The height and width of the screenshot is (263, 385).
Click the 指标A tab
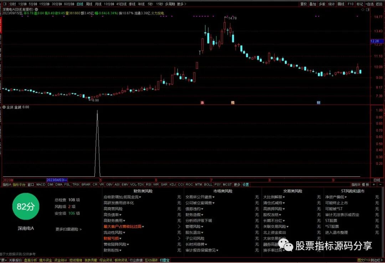7,184
